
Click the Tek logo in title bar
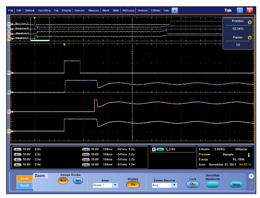point(228,10)
